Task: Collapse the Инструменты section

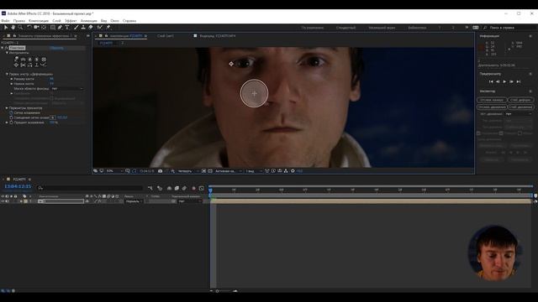Action: (7, 53)
